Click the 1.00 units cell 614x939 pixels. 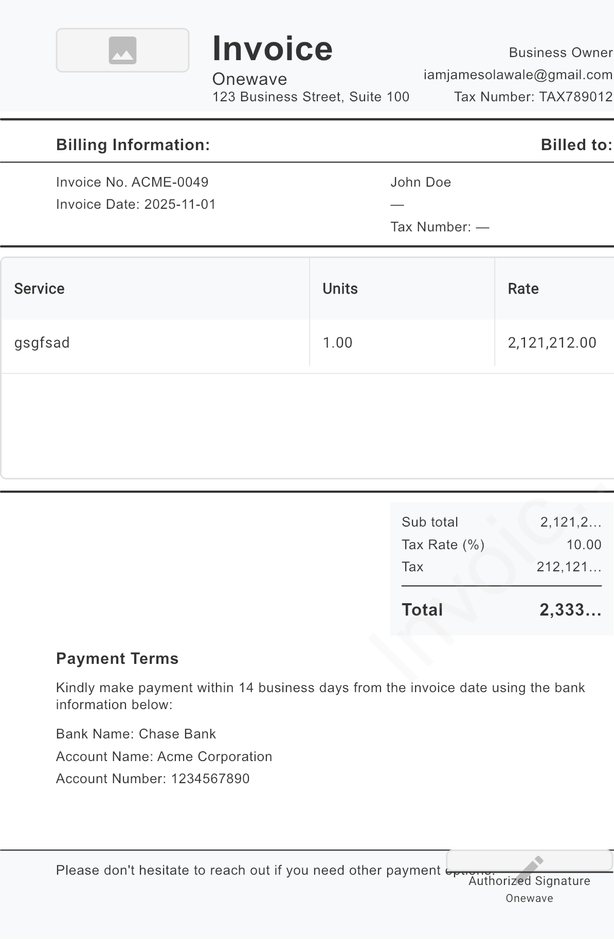click(x=337, y=342)
